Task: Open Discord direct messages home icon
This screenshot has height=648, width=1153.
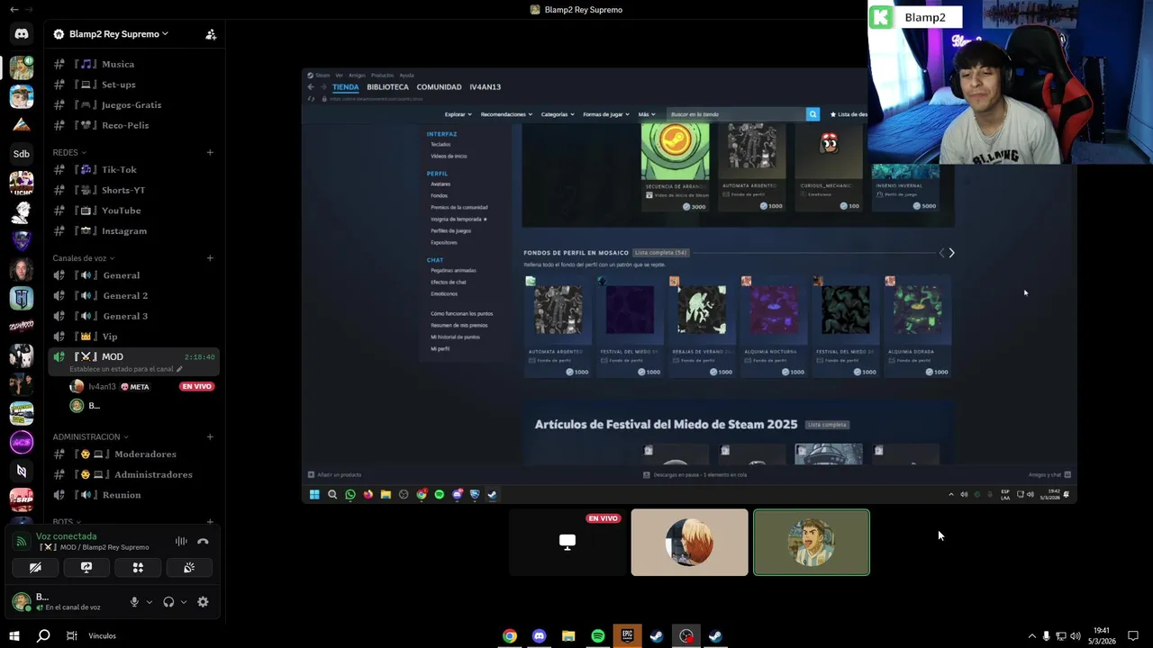Action: [22, 34]
